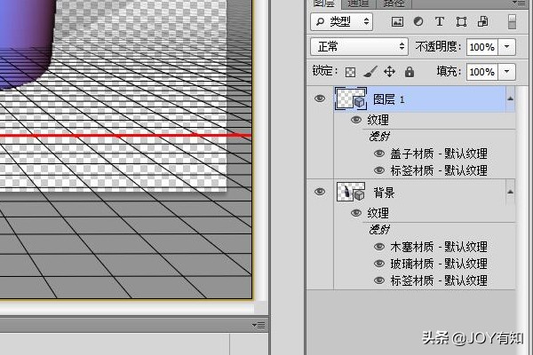
Task: Switch to the 通道 tab
Action: (x=358, y=4)
